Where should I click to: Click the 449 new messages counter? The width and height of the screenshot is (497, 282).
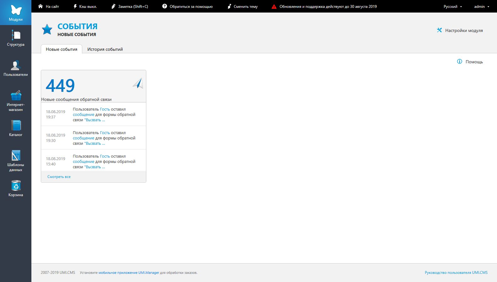click(60, 86)
